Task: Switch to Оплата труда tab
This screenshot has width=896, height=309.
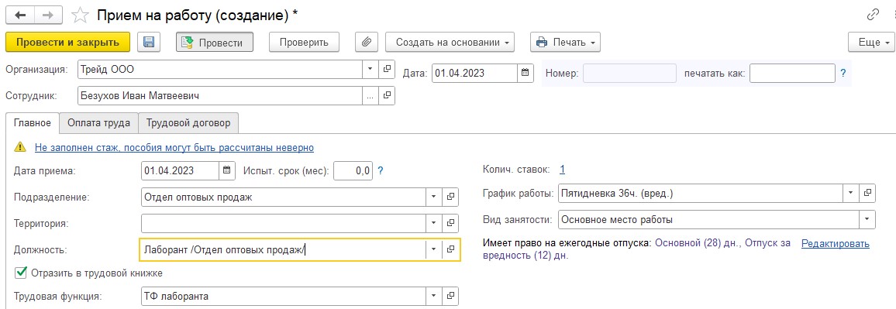Action: pyautogui.click(x=99, y=123)
